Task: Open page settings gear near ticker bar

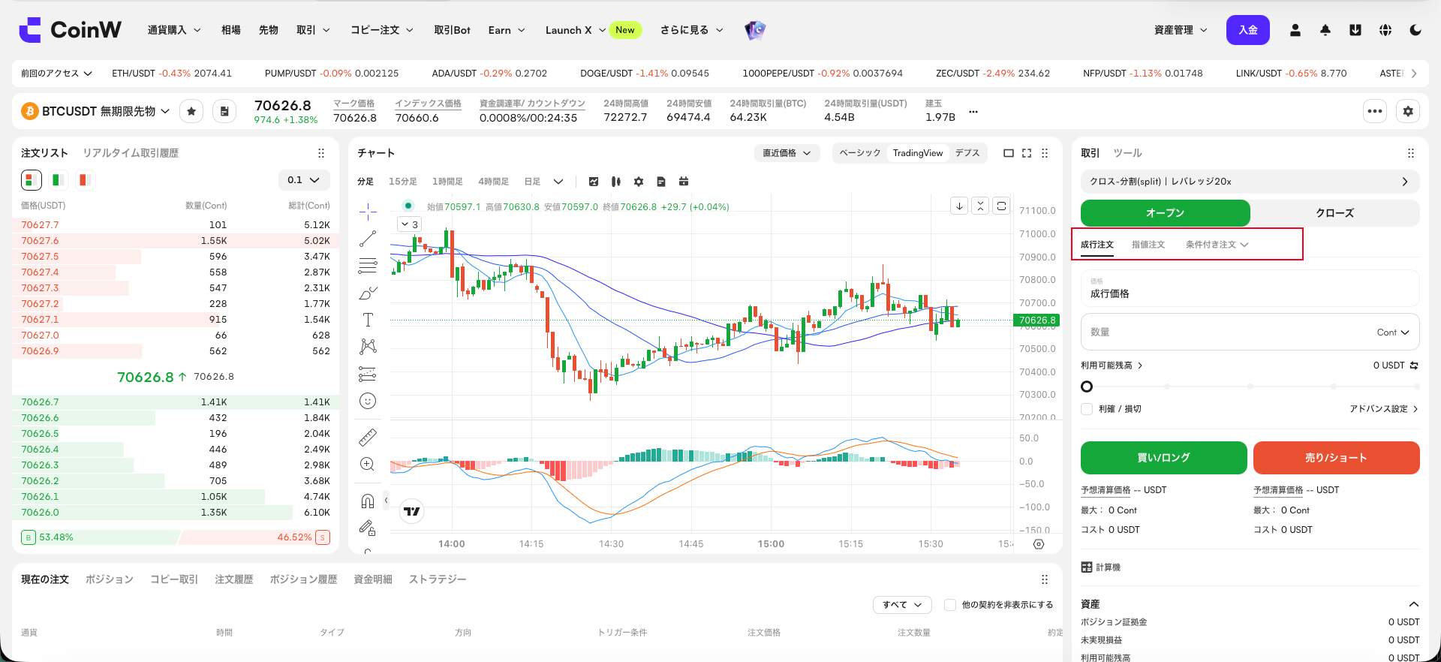Action: pyautogui.click(x=1408, y=111)
